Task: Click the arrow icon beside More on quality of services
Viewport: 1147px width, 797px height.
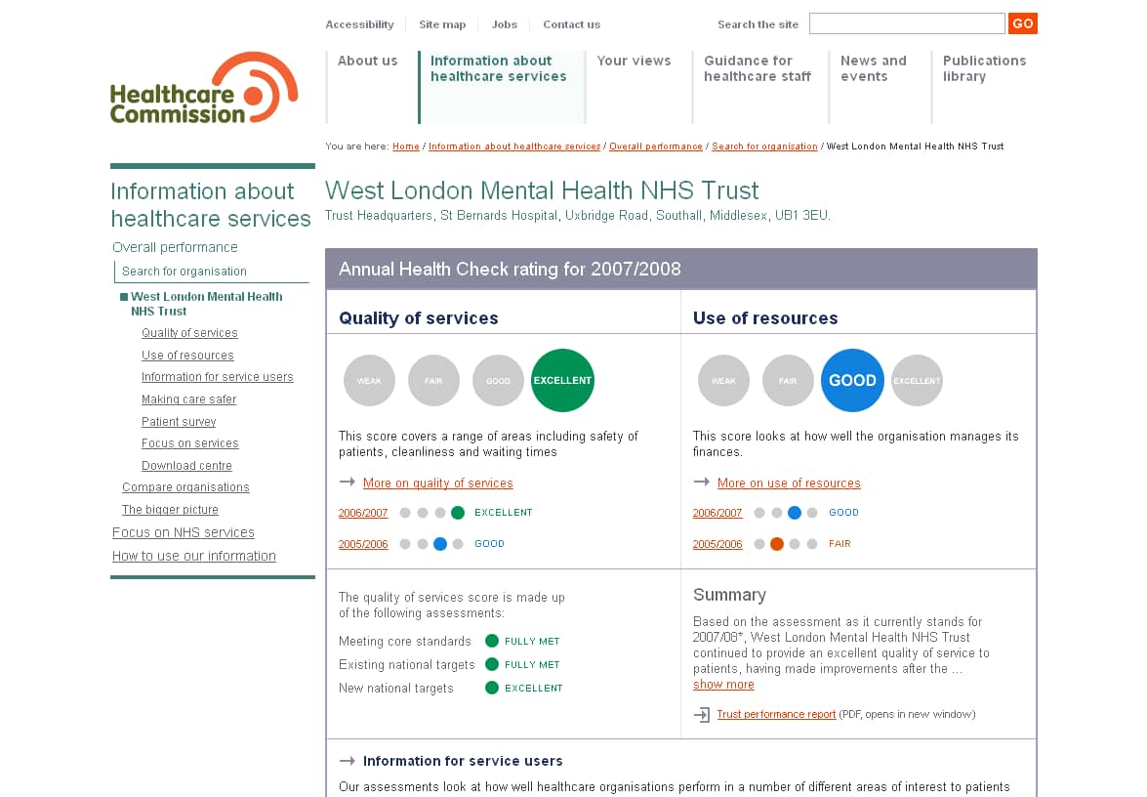Action: 347,482
